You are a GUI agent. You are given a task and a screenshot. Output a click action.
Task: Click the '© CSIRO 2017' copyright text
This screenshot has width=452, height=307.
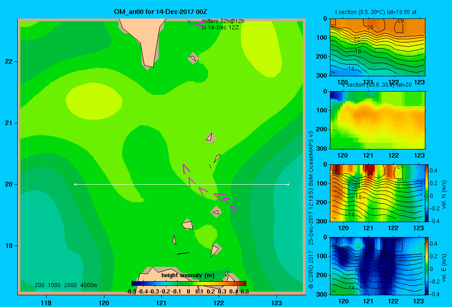311,269
